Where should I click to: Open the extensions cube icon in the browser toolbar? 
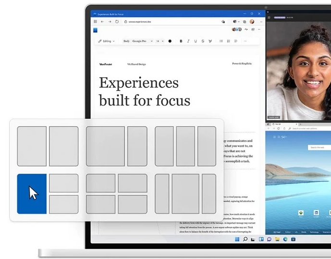(235, 22)
